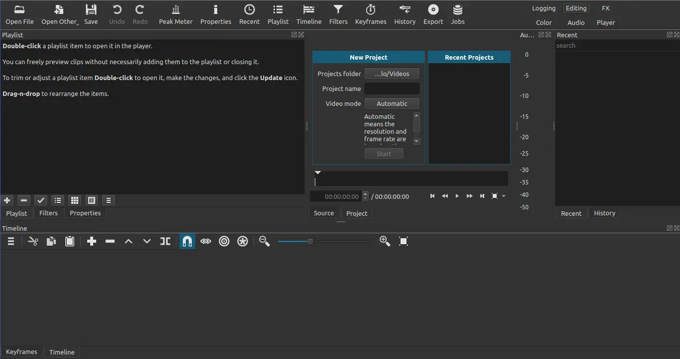Append clip to timeline track

[x=92, y=241]
